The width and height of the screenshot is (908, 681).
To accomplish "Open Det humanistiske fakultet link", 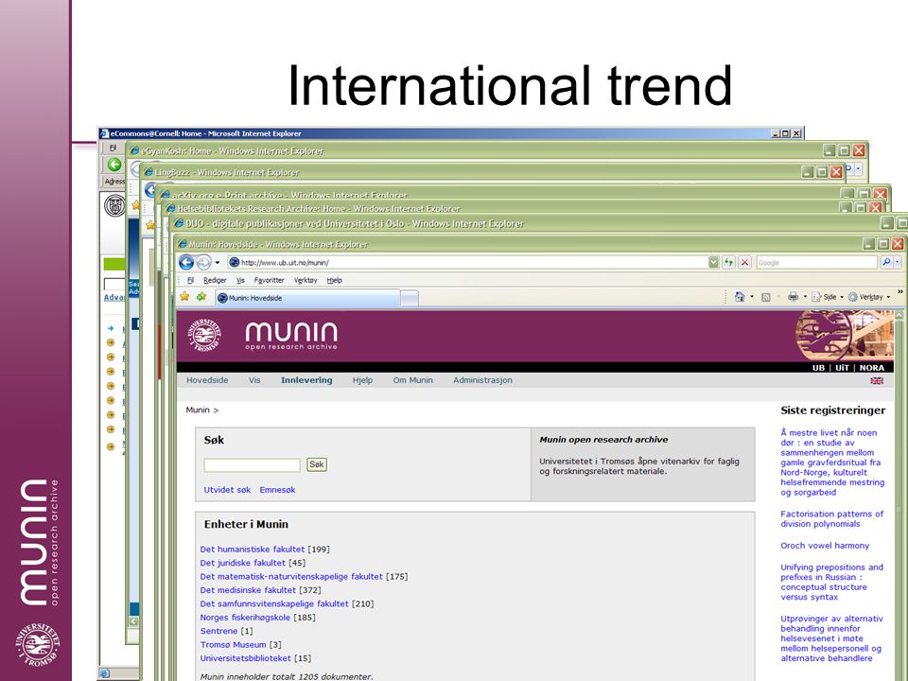I will coord(252,550).
